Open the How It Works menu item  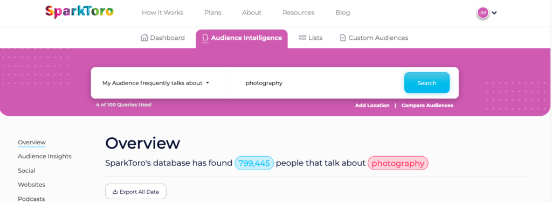pyautogui.click(x=163, y=13)
